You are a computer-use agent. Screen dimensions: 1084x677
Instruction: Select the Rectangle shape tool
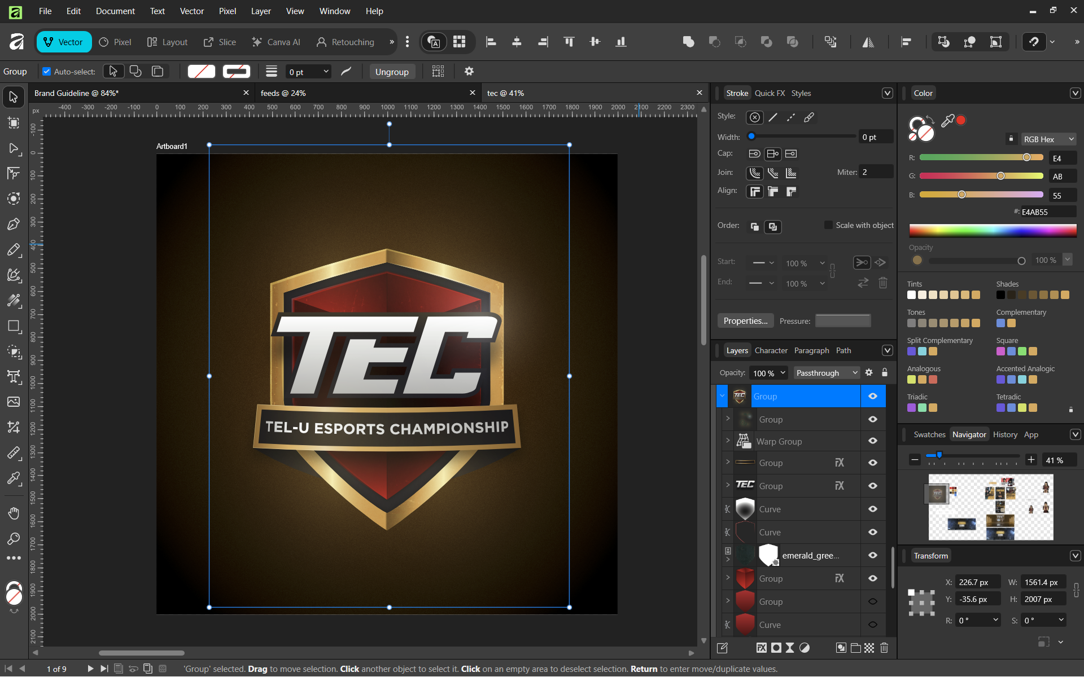tap(14, 326)
